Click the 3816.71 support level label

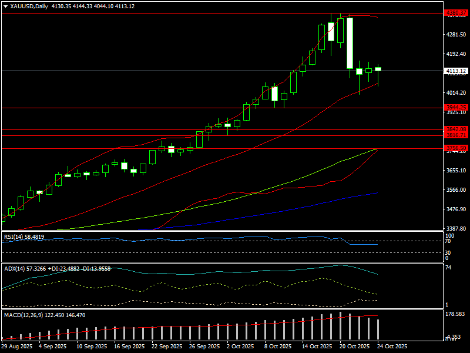click(x=456, y=135)
